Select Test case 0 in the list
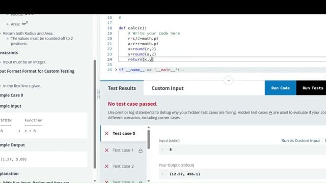Image resolution: width=326 pixels, height=183 pixels. tap(124, 133)
